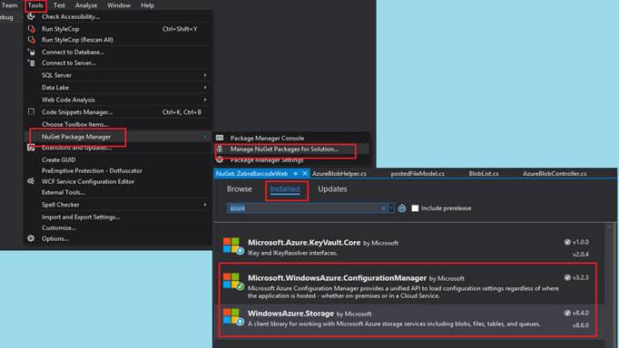Click available version v8.6.0
The width and height of the screenshot is (619, 348).
[580, 325]
